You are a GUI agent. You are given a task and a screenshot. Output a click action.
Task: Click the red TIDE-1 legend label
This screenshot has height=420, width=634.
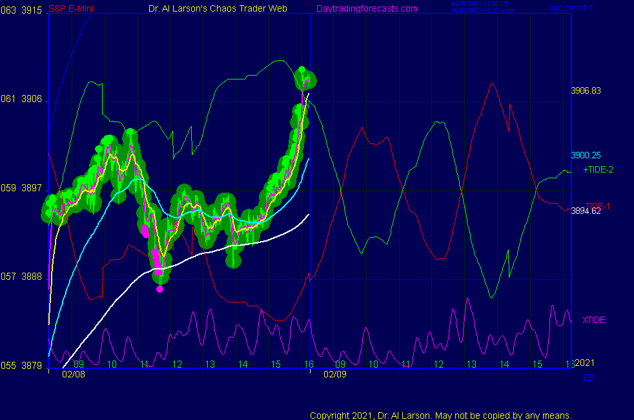click(597, 205)
